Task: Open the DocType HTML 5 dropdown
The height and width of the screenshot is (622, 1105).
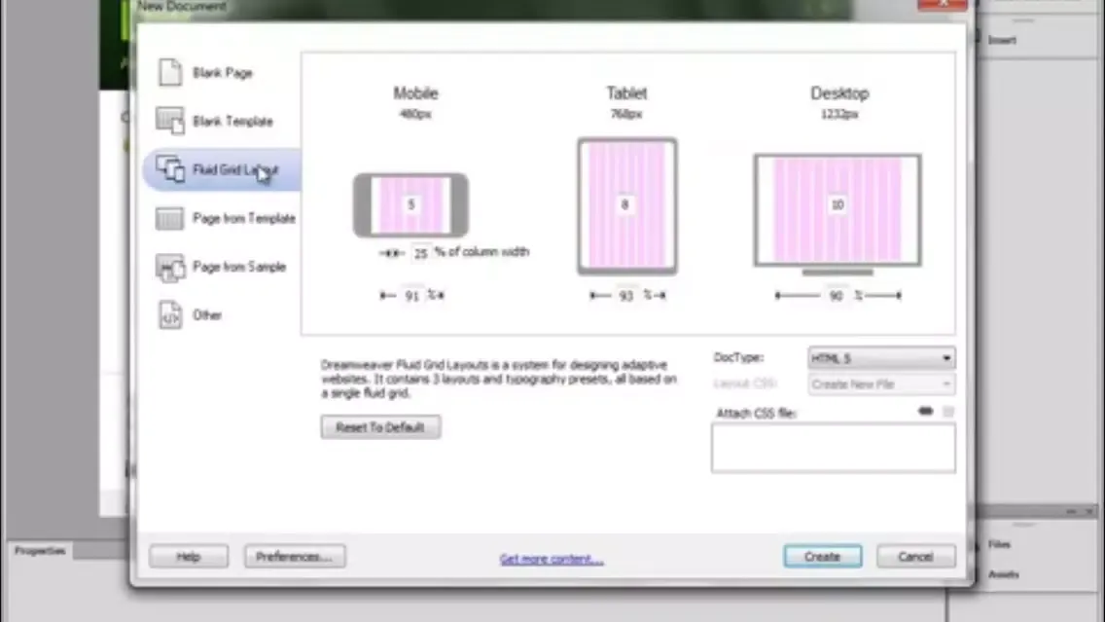Action: (x=881, y=358)
